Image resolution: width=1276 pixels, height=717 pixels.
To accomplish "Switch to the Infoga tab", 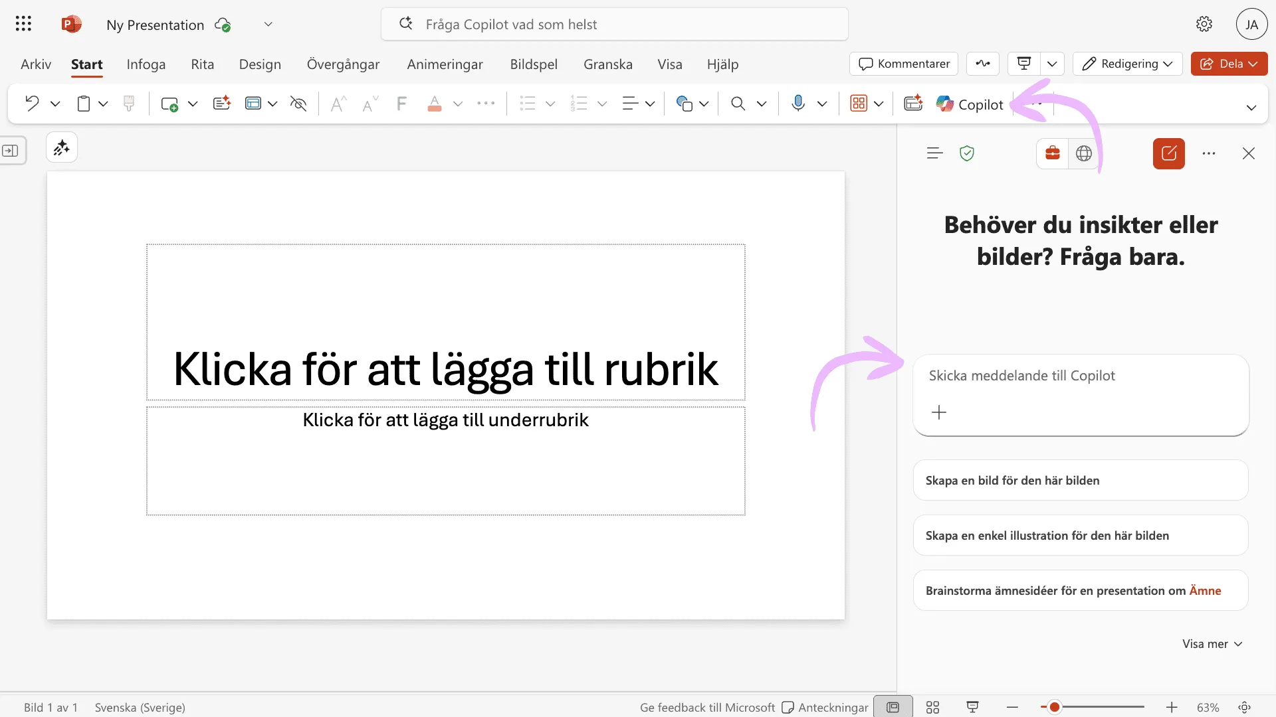I will (x=146, y=64).
